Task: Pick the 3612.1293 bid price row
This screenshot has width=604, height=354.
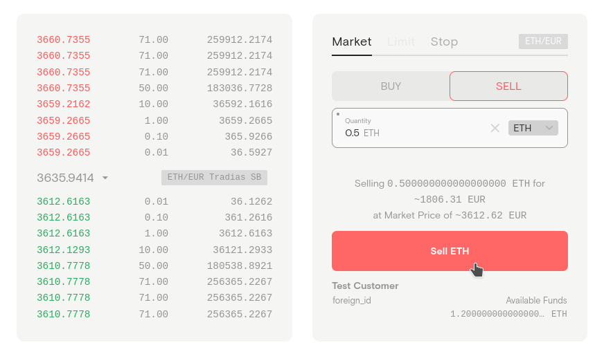Action: (154, 250)
